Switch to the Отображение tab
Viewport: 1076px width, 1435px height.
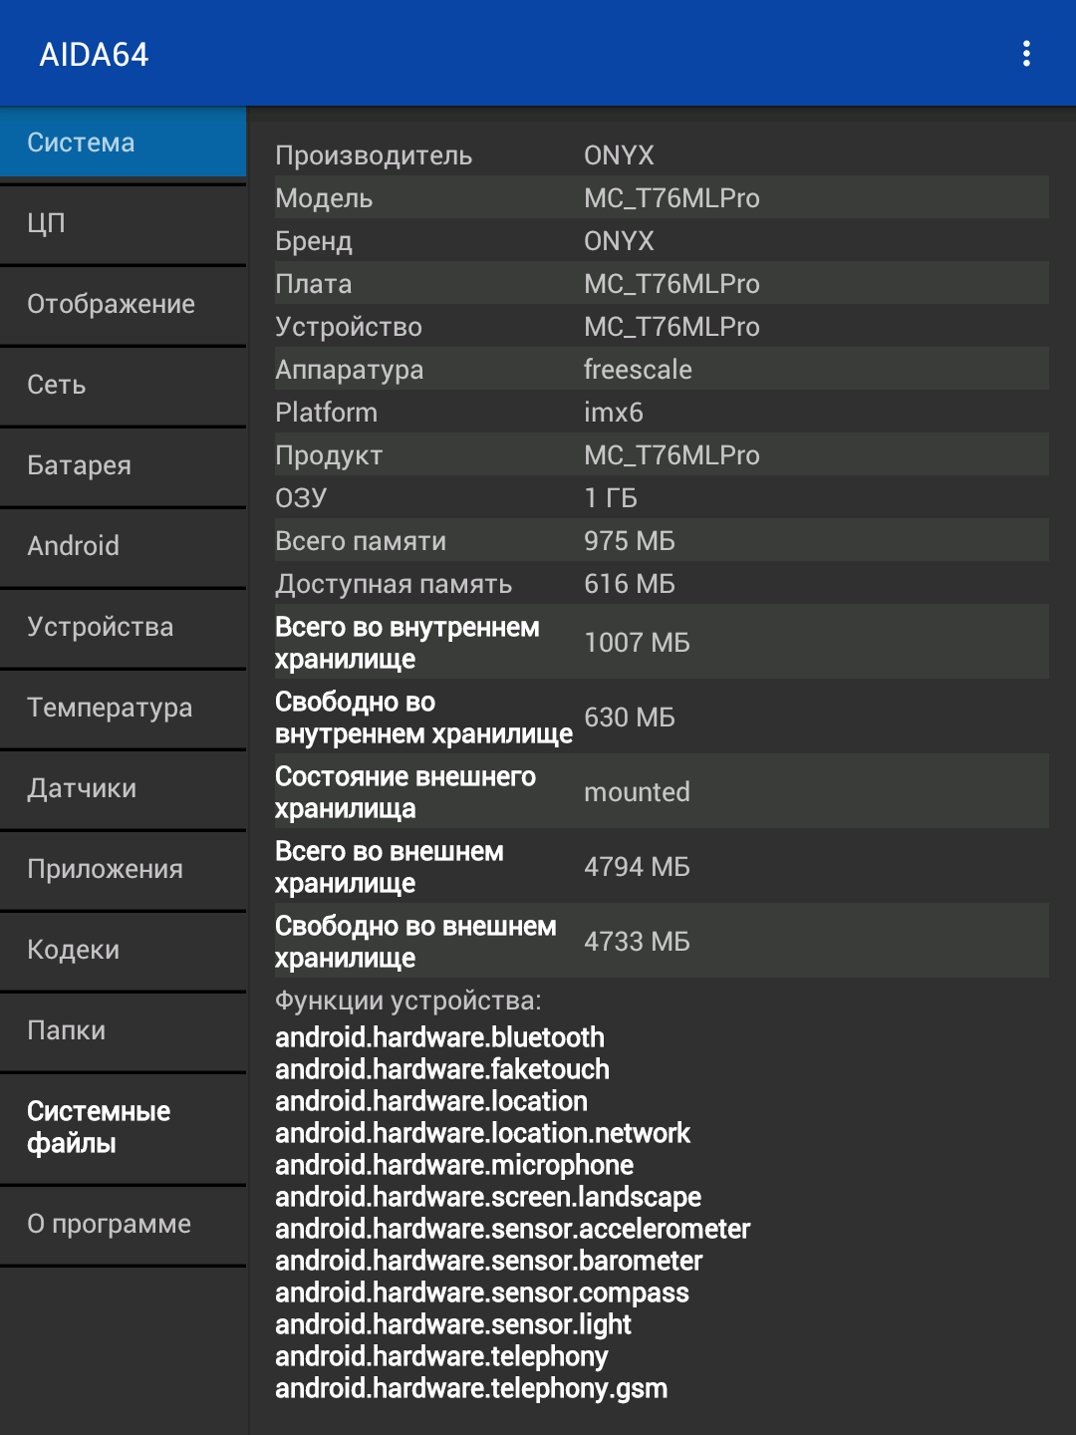pyautogui.click(x=123, y=304)
